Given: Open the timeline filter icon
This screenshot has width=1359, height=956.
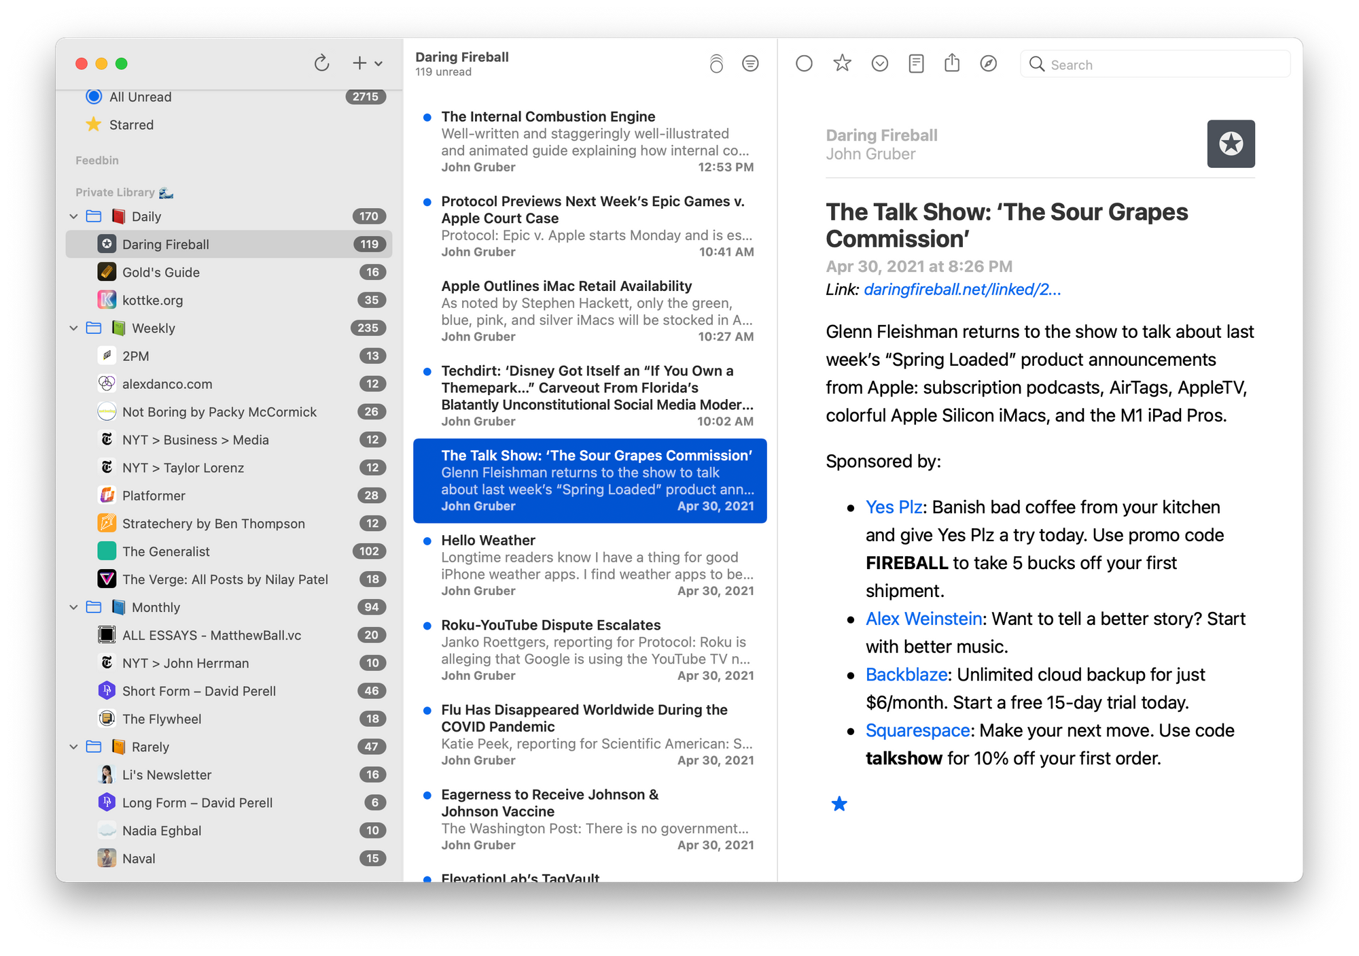Looking at the screenshot, I should 750,64.
